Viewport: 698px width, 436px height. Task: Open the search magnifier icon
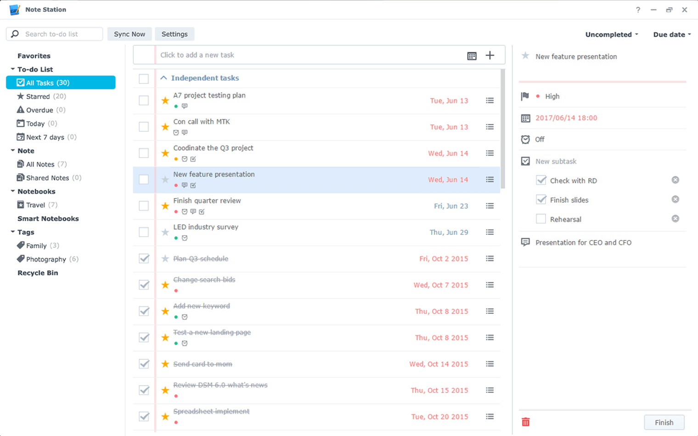pyautogui.click(x=14, y=34)
